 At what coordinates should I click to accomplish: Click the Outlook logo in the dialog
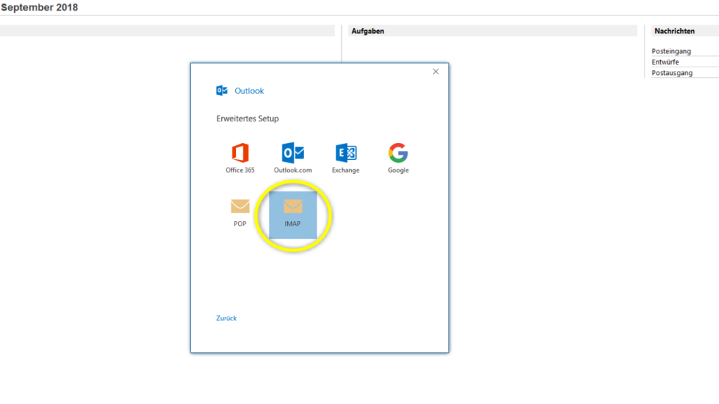pos(221,90)
